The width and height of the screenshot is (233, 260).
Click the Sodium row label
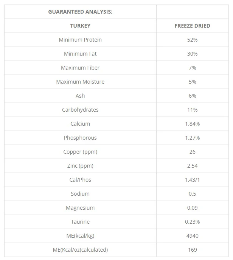click(80, 194)
